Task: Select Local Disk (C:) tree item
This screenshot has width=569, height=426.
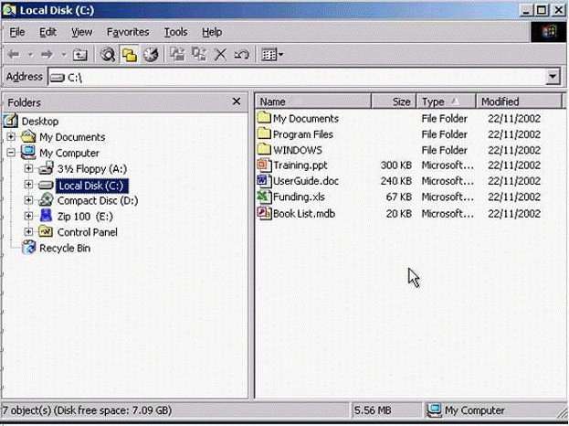Action: pos(91,186)
